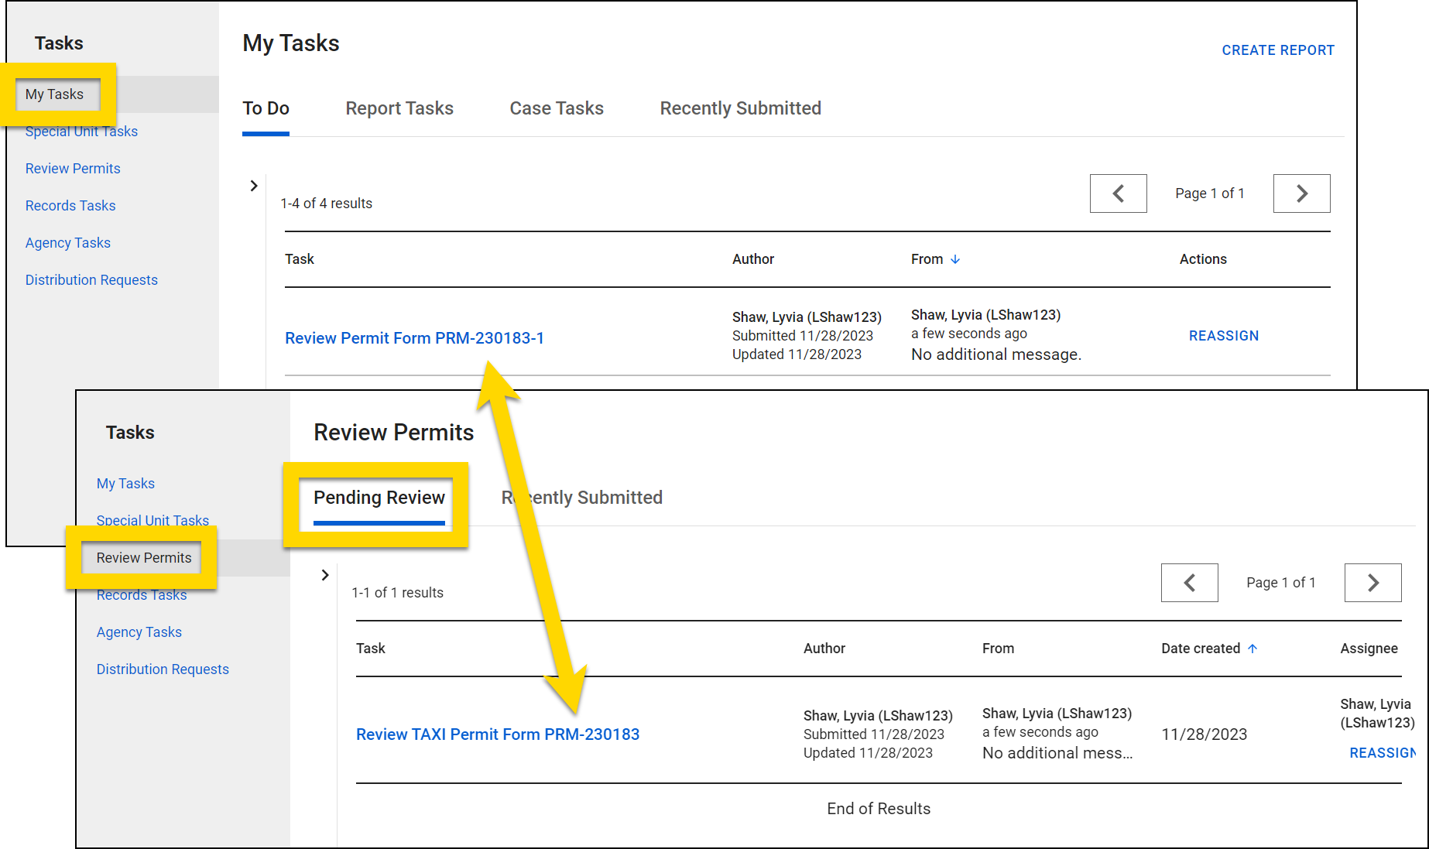The height and width of the screenshot is (849, 1429).
Task: Go to next page in My Tasks list
Action: click(1301, 193)
